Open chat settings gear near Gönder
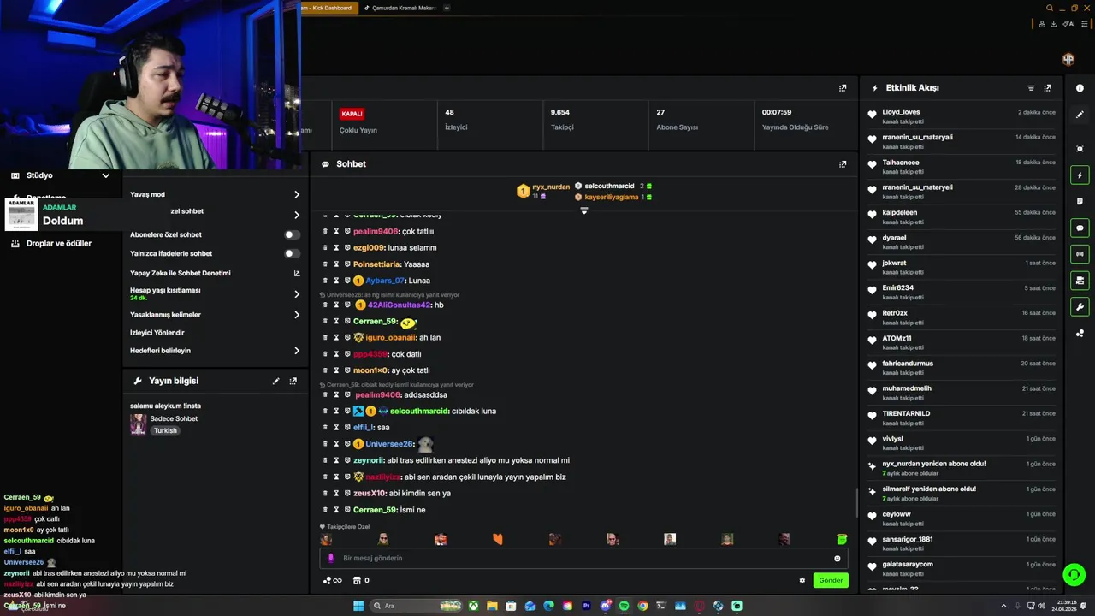1095x616 pixels. pyautogui.click(x=802, y=581)
